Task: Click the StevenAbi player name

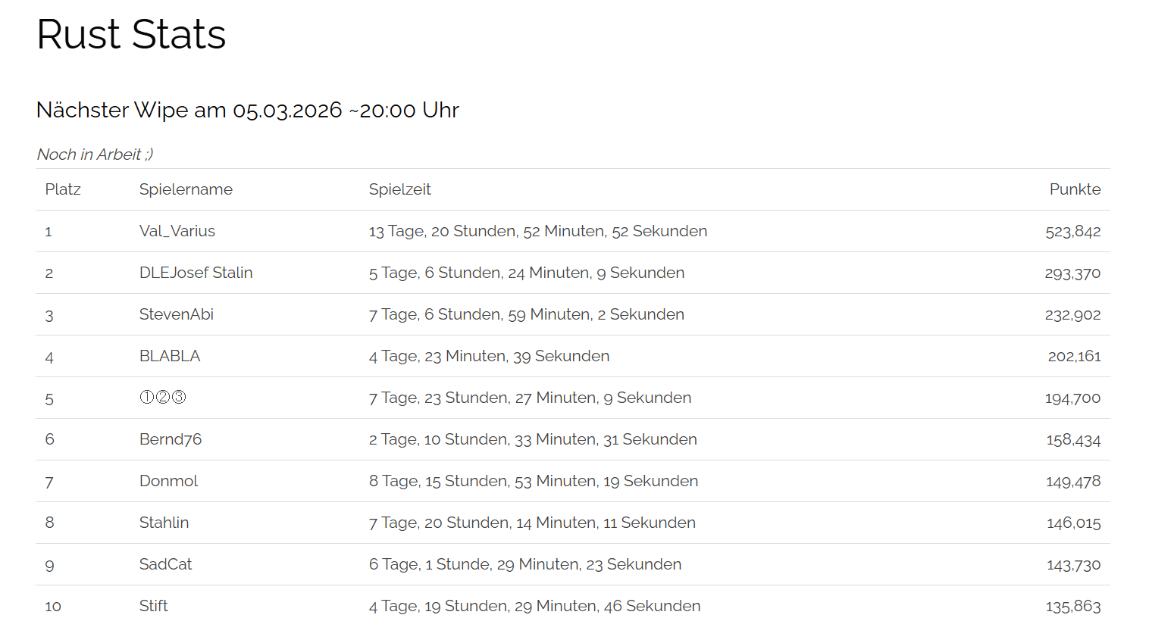Action: tap(177, 314)
